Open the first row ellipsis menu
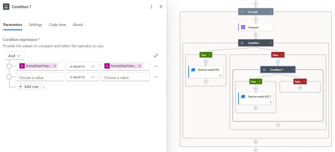335x152 pixels. click(x=156, y=66)
